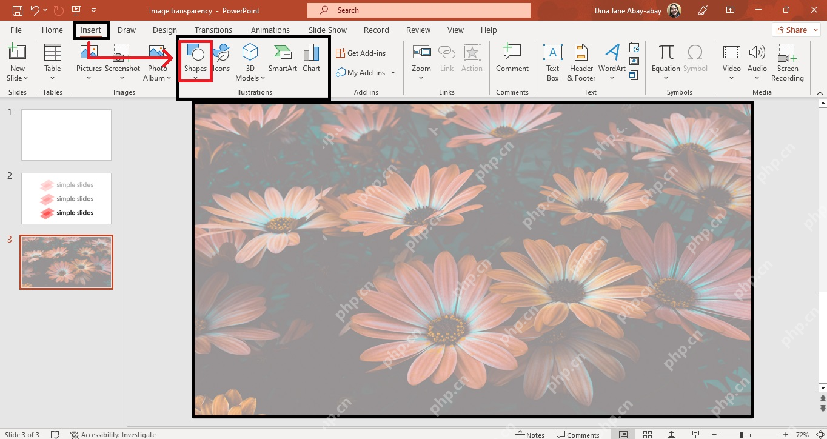
Task: Switch to Reading View
Action: (x=671, y=435)
